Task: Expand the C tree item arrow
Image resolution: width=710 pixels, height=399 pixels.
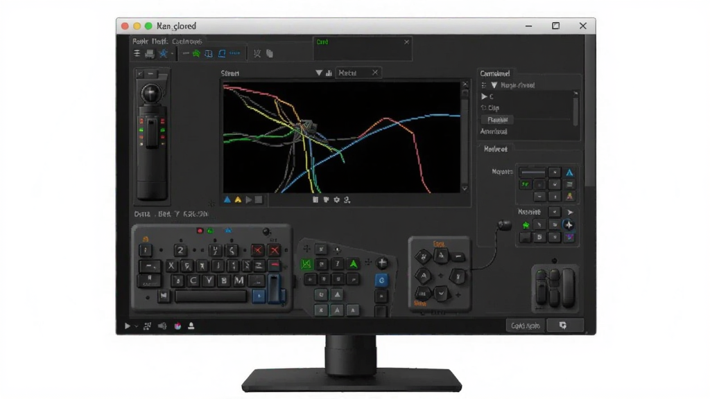Action: click(x=483, y=96)
